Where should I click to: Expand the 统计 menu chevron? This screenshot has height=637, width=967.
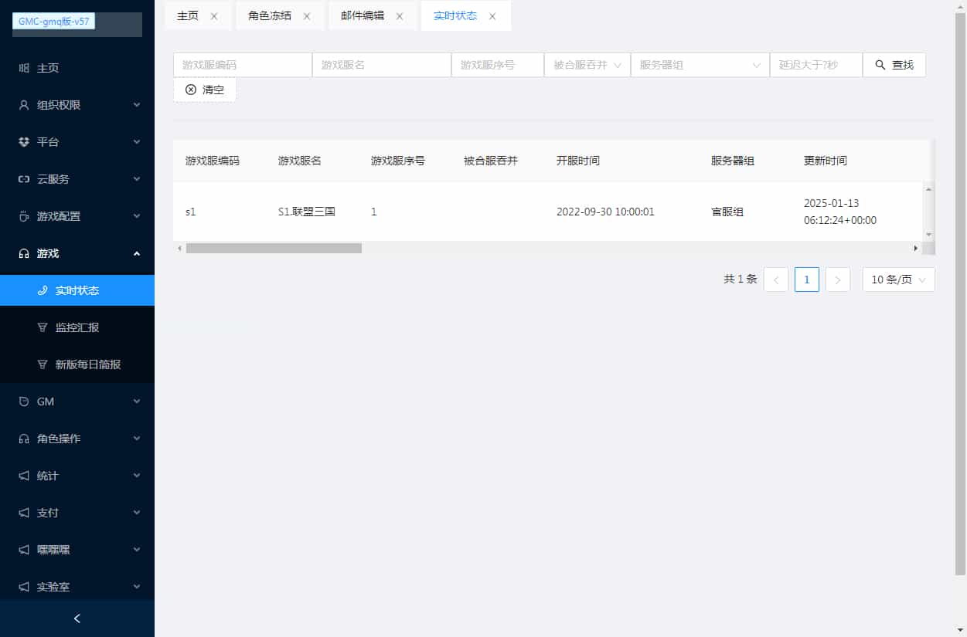point(137,476)
